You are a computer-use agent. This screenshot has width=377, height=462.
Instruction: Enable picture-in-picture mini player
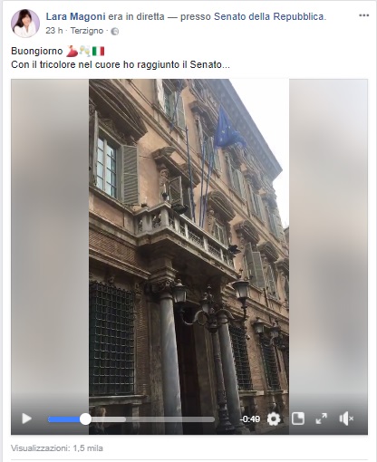pos(298,419)
